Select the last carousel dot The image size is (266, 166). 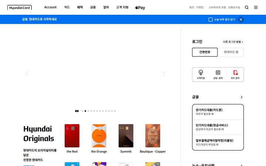click(x=115, y=111)
